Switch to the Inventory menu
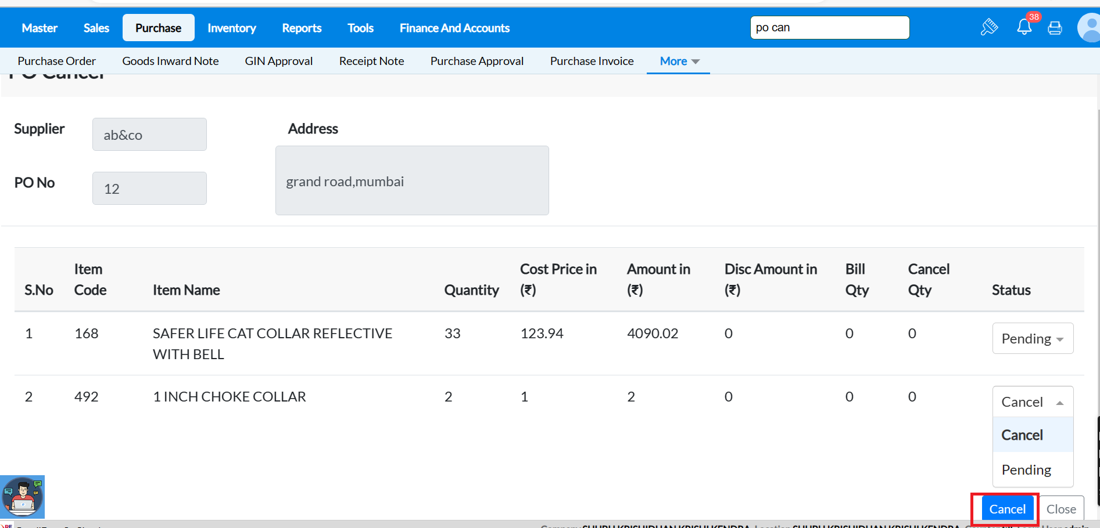This screenshot has width=1100, height=528. [231, 28]
